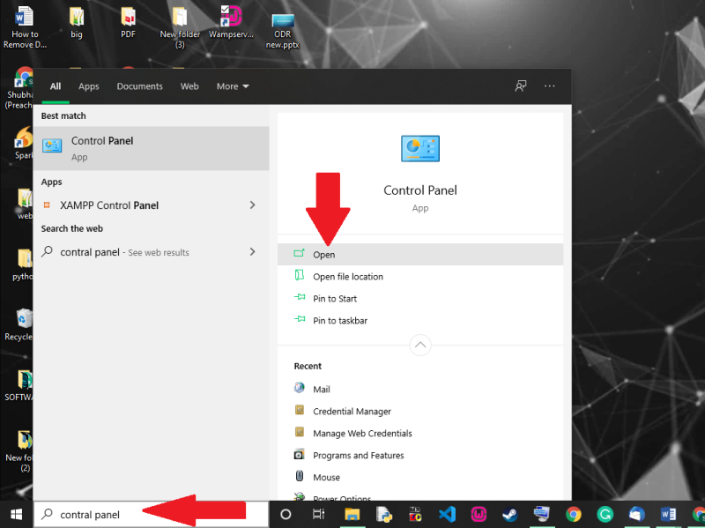705x528 pixels.
Task: Switch to the Web search tab
Action: click(x=189, y=86)
